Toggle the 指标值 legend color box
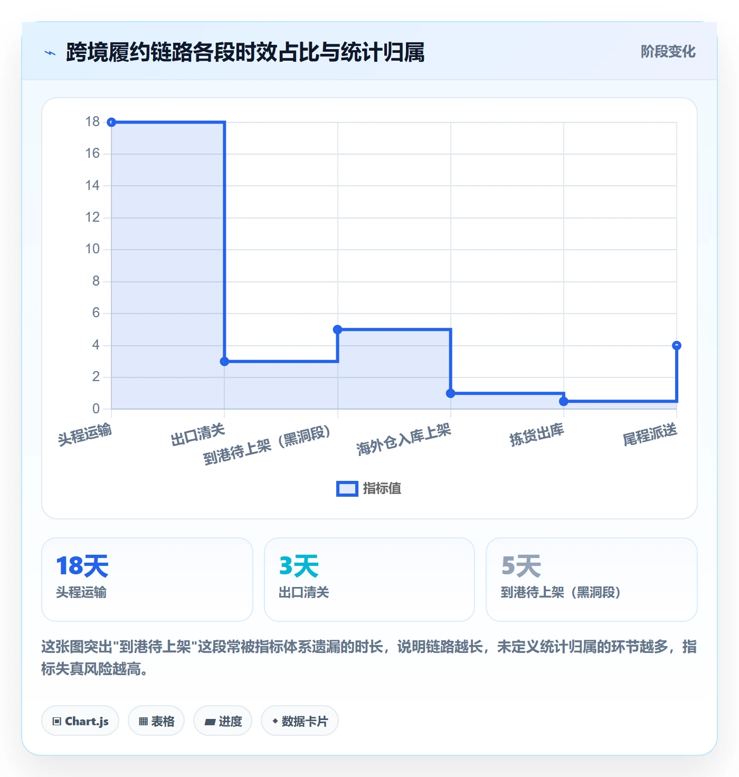The height and width of the screenshot is (777, 739). point(347,489)
